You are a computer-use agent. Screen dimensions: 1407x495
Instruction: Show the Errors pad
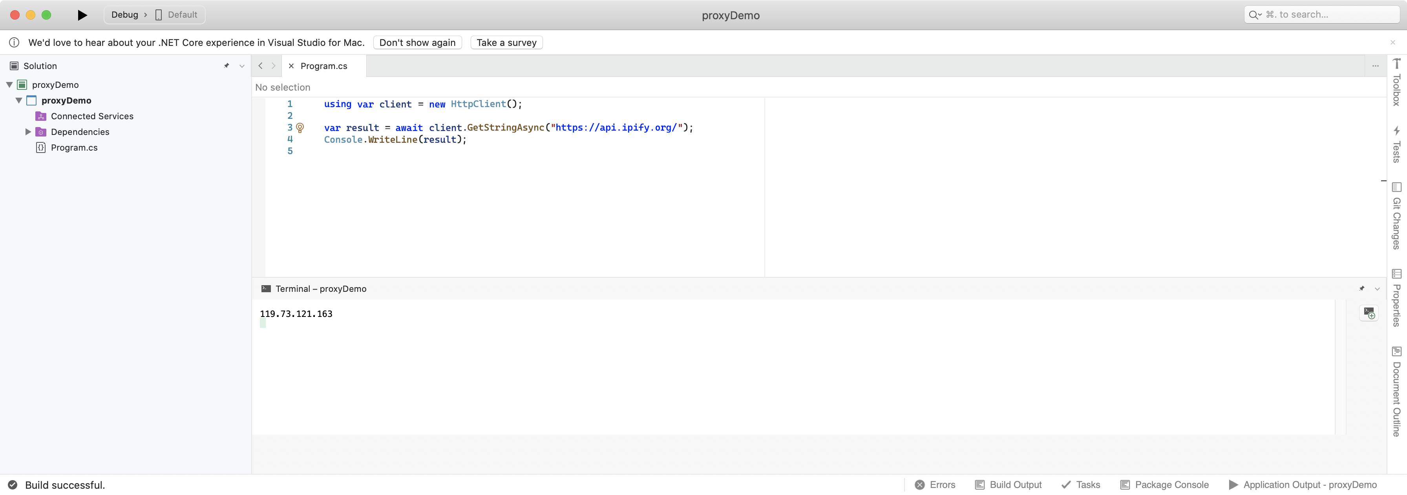(x=935, y=485)
